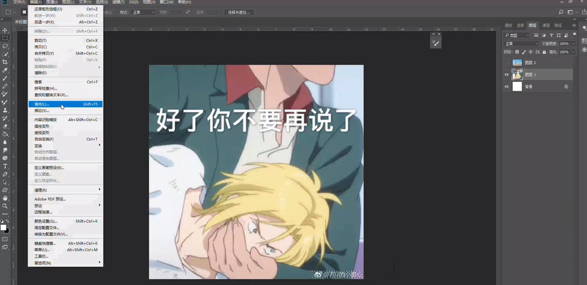The image size is (587, 285).
Task: Select the 图层 2 layer thumbnail
Action: 517,63
